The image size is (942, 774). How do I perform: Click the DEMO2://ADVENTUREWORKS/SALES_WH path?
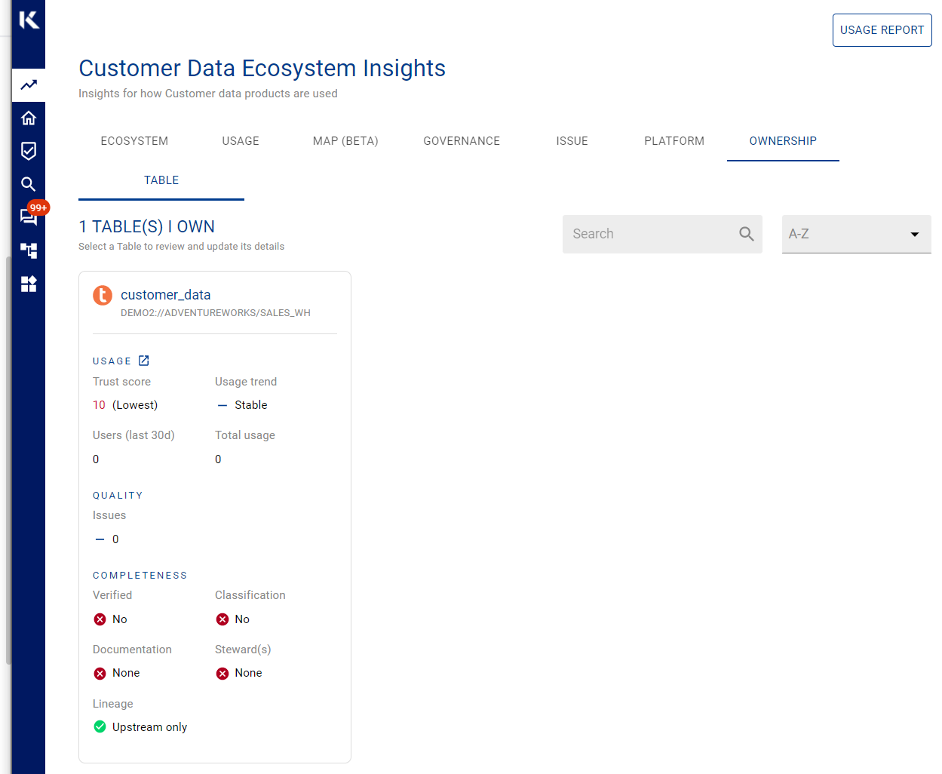(x=216, y=313)
